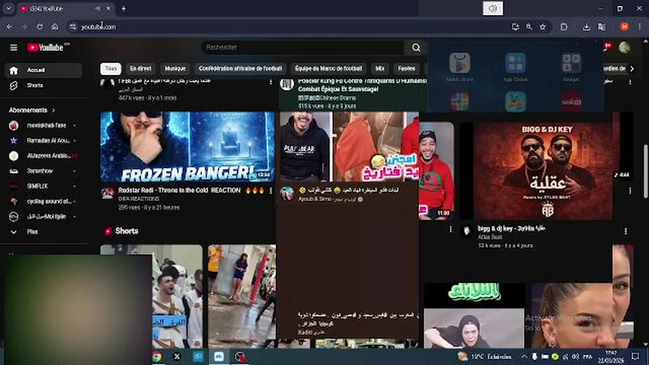Click the install app icon in address bar

coord(515,27)
